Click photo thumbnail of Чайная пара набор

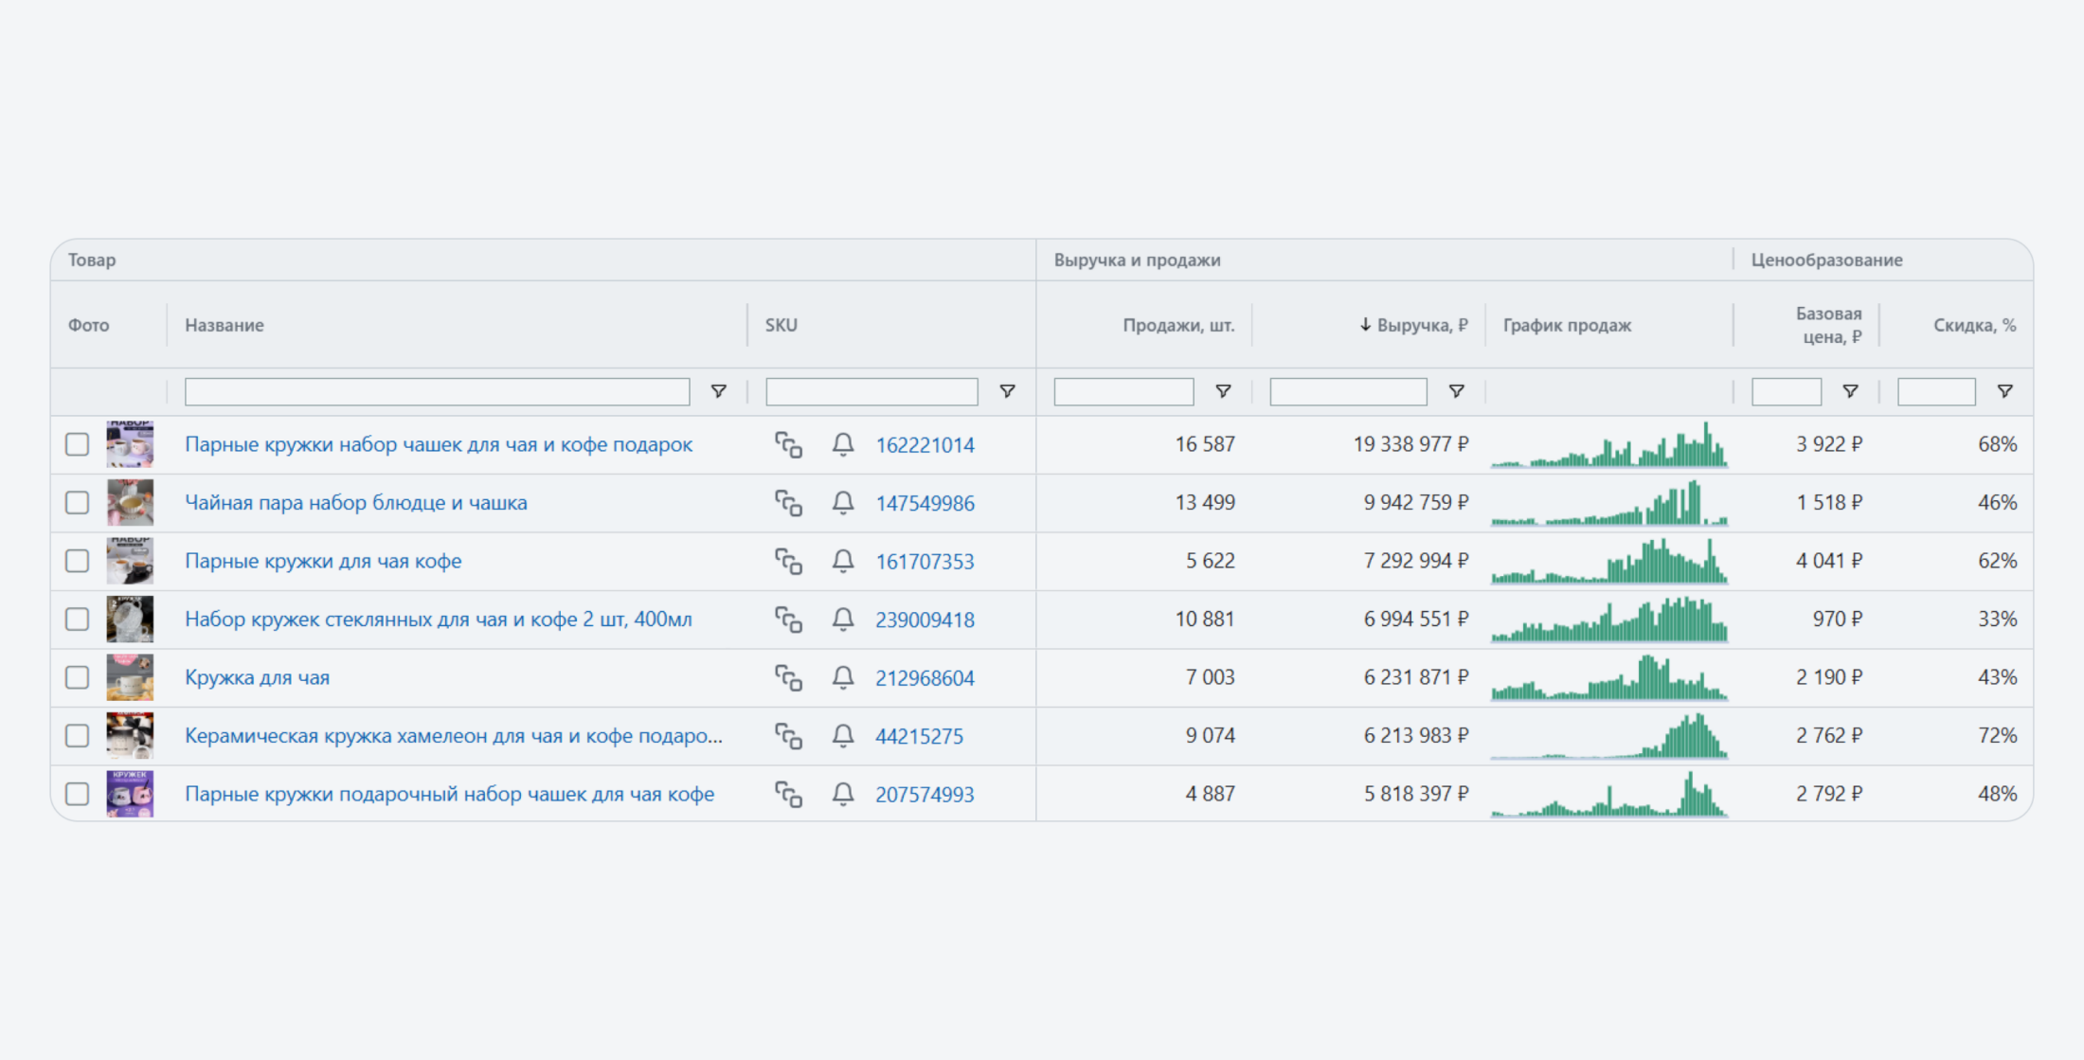point(130,503)
